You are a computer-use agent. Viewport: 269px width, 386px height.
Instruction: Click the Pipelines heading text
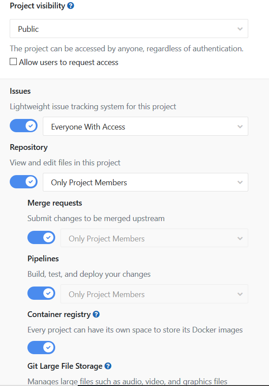[x=43, y=258]
